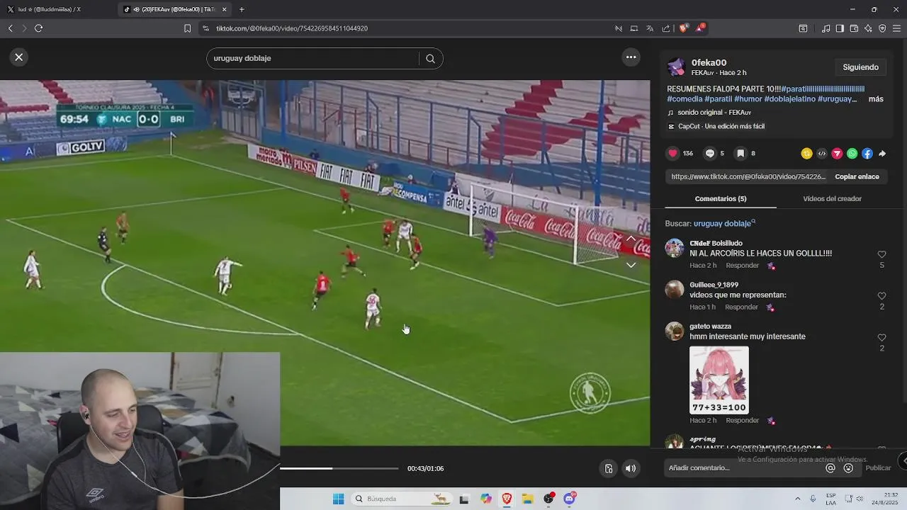Toggle the 'Siguiendo' follow button
This screenshot has height=510, width=907.
tap(860, 67)
